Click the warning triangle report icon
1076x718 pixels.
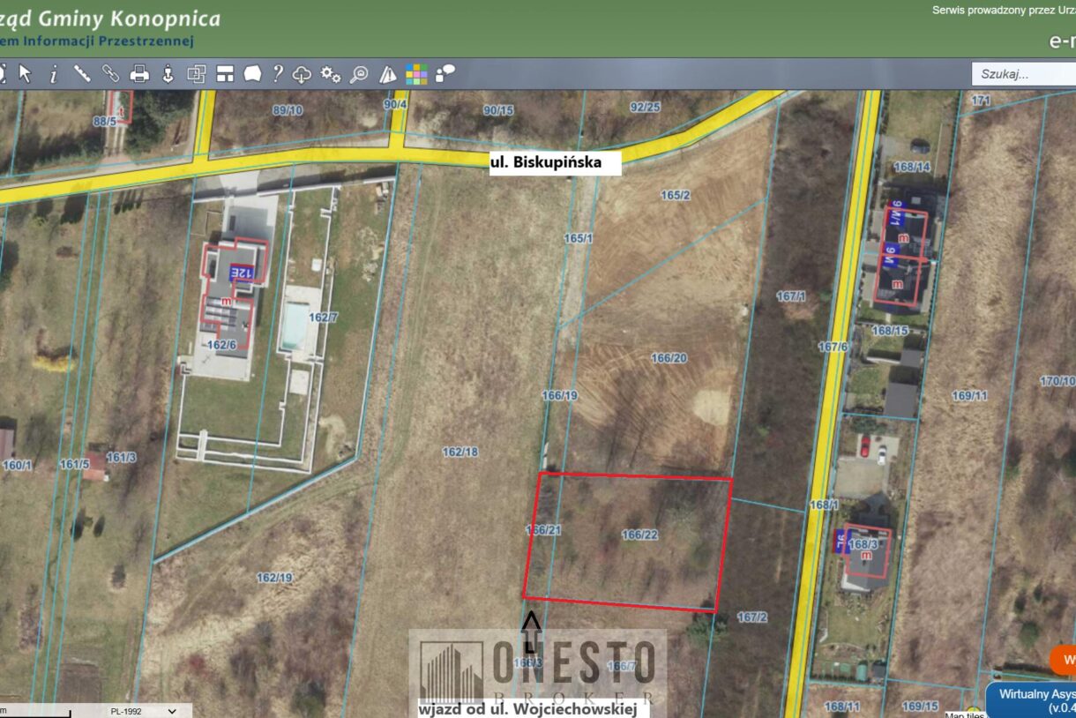pyautogui.click(x=387, y=74)
